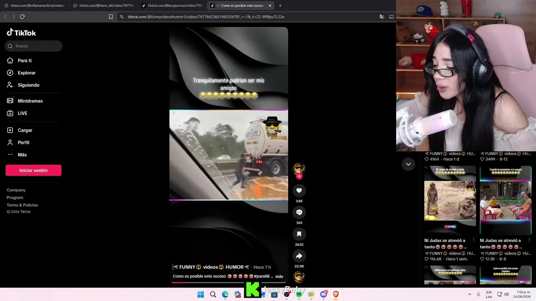Open the Windows Start menu
This screenshot has height=301, width=536.
201,294
